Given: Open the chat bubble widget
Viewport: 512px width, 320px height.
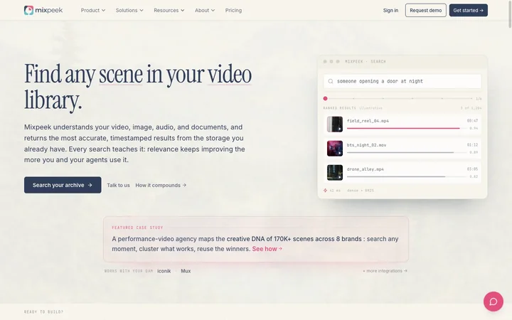Looking at the screenshot, I should click(x=493, y=301).
